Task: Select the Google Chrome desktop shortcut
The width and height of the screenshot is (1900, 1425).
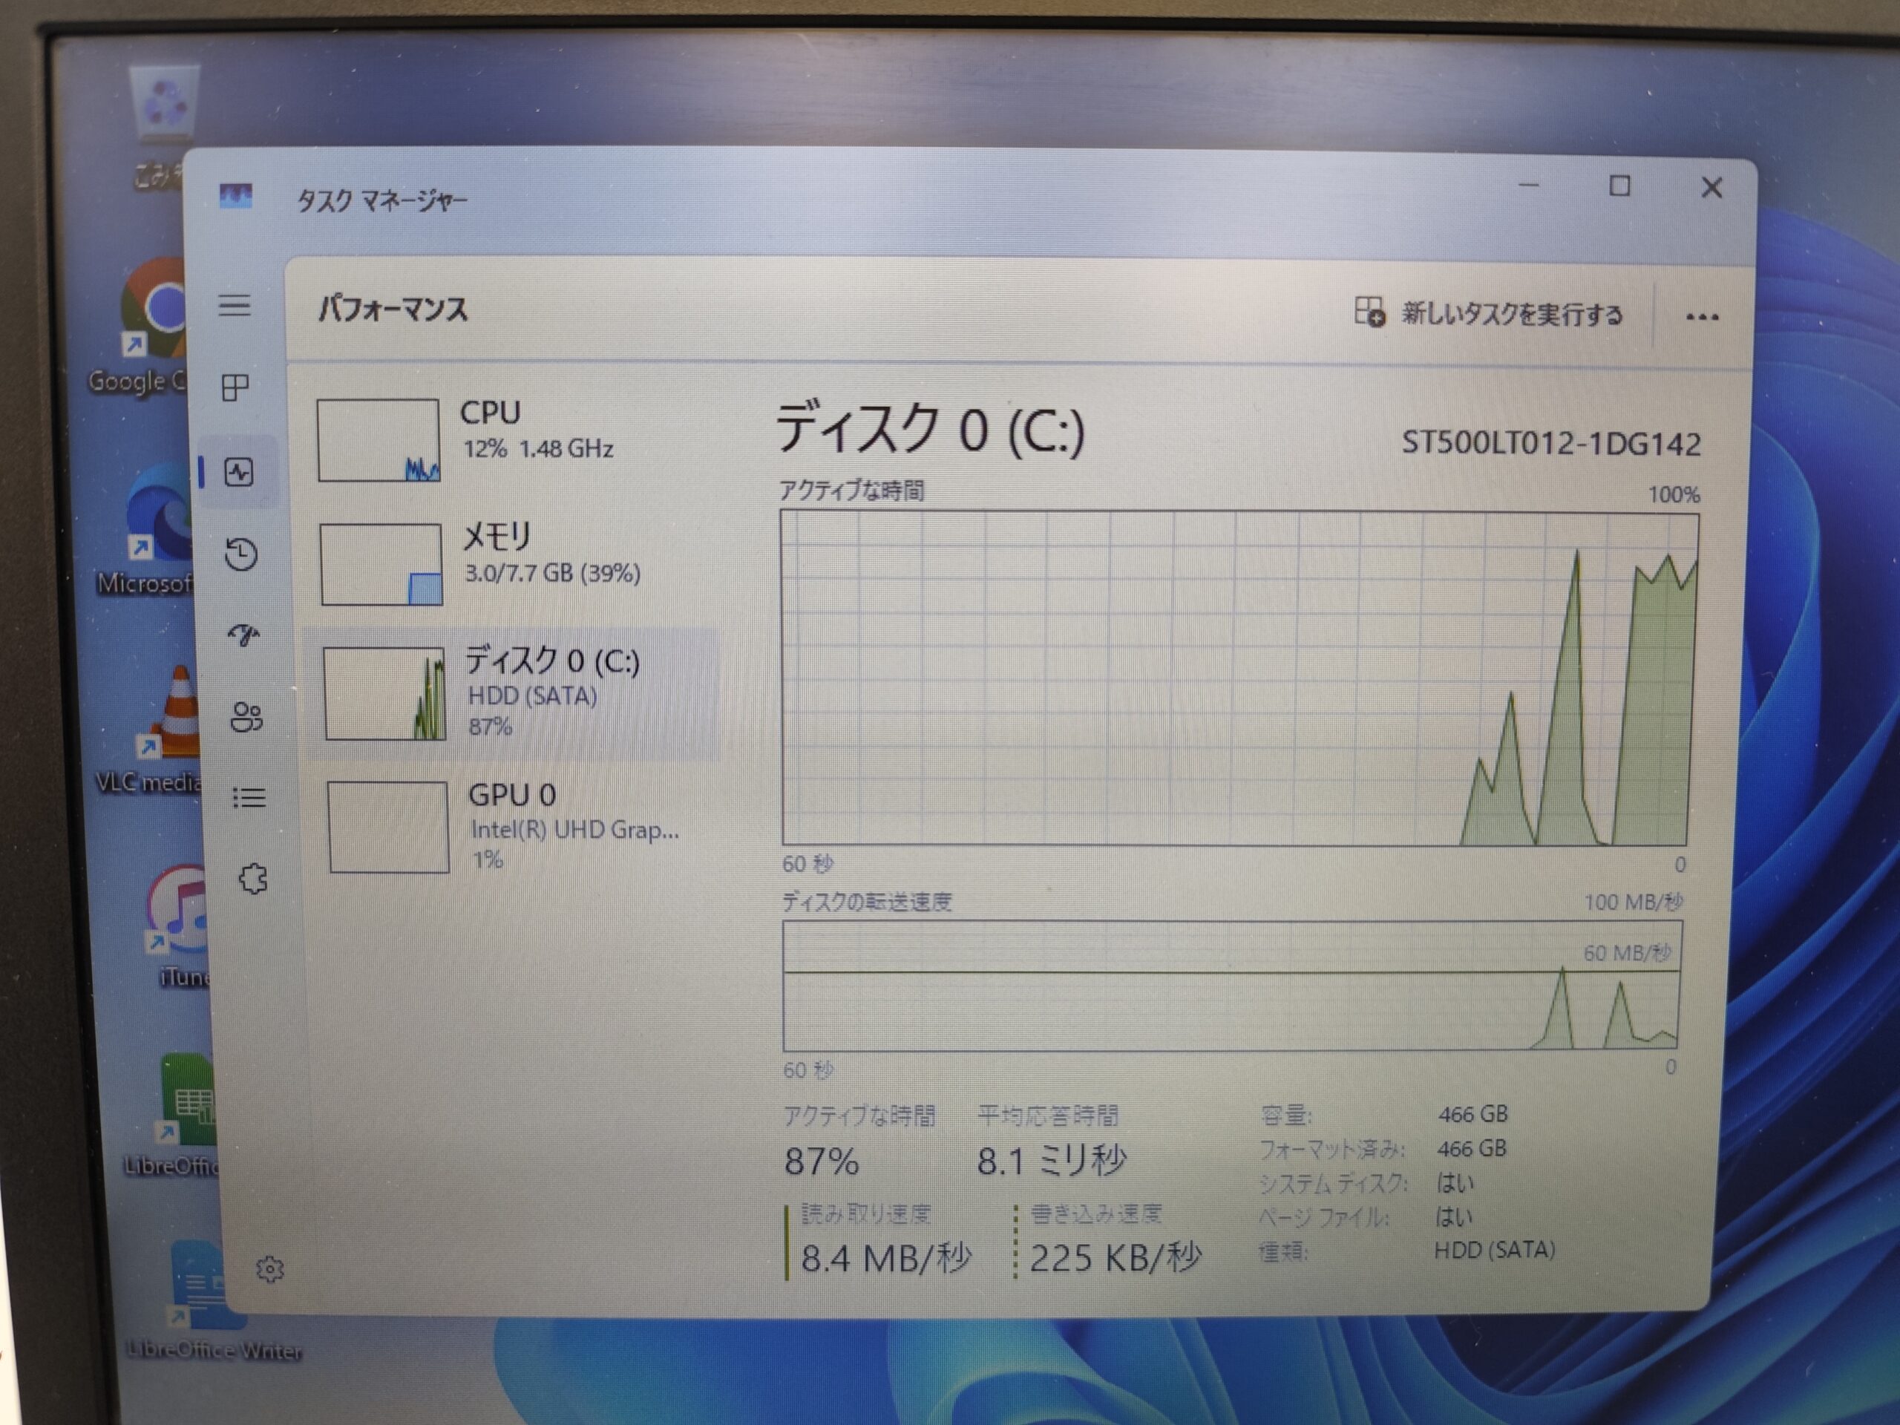Action: point(142,327)
